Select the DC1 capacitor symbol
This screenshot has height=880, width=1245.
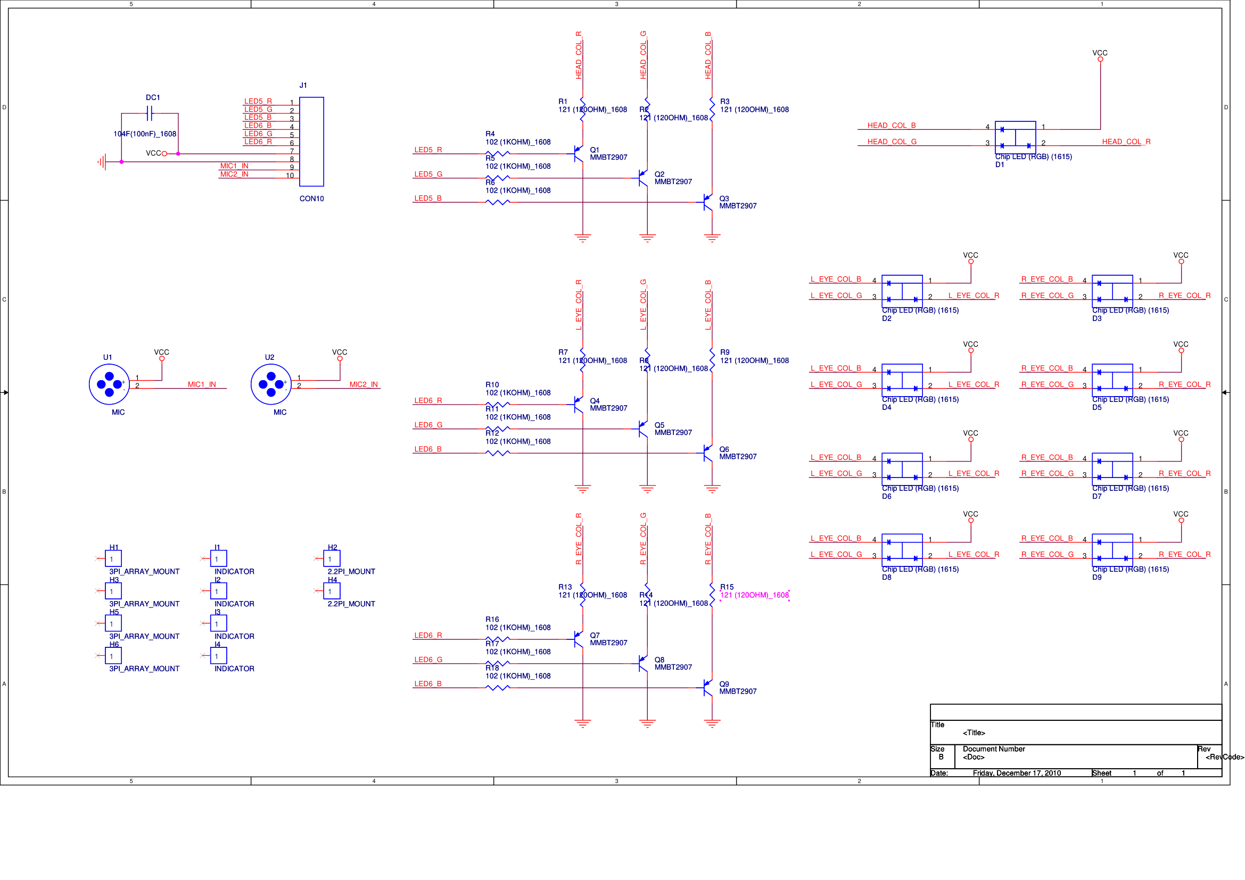pos(150,113)
